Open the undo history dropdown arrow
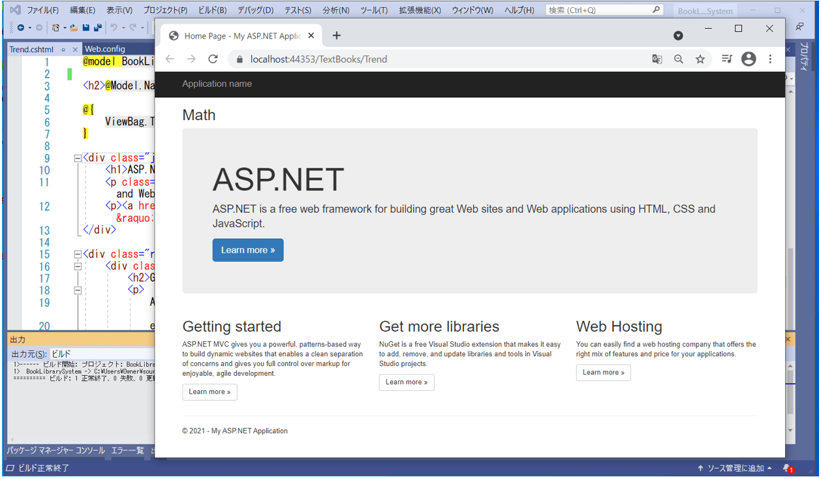The height and width of the screenshot is (479, 821). (x=122, y=27)
